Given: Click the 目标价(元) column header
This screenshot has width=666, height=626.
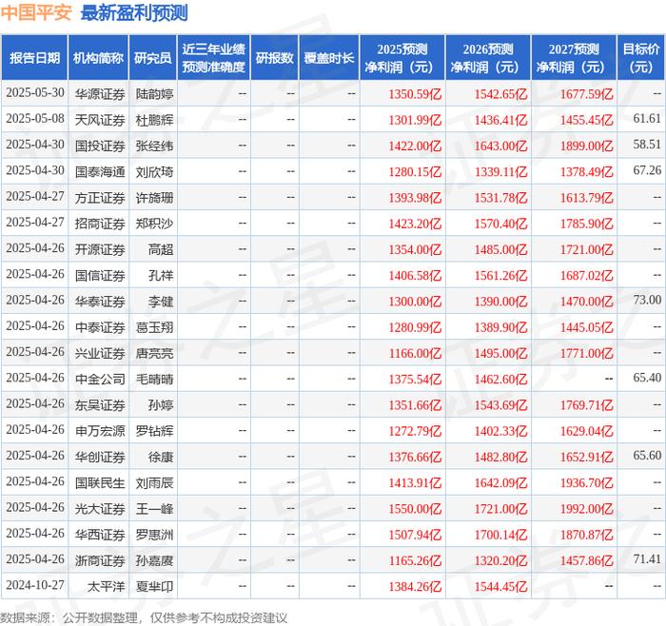Looking at the screenshot, I should [641, 58].
